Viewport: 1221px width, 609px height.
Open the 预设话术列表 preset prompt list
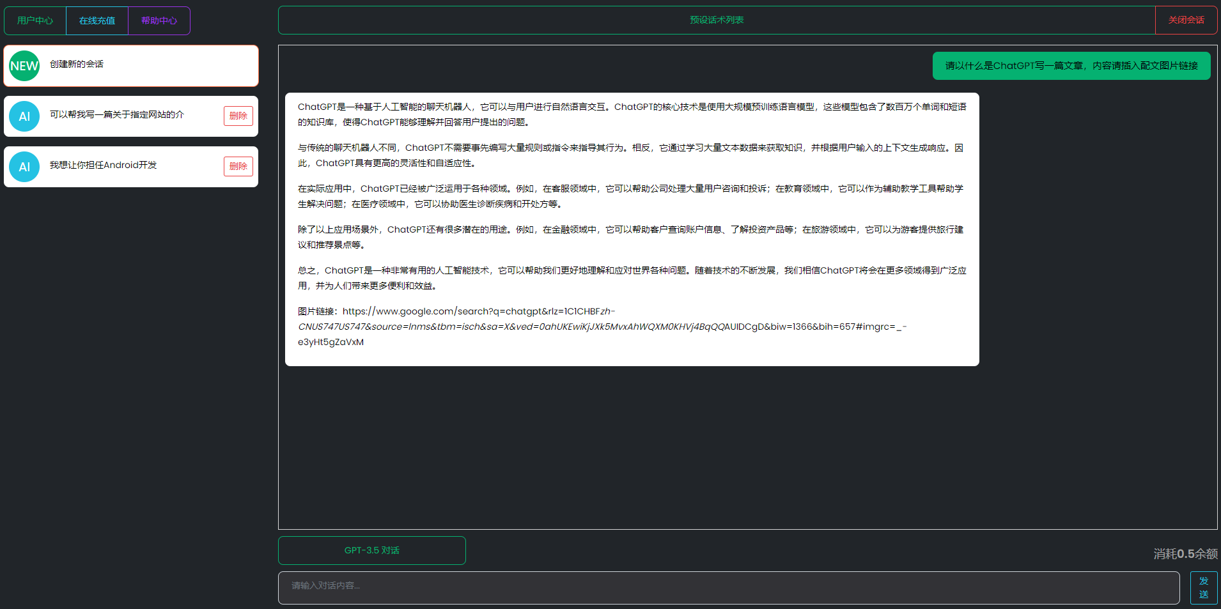point(717,20)
